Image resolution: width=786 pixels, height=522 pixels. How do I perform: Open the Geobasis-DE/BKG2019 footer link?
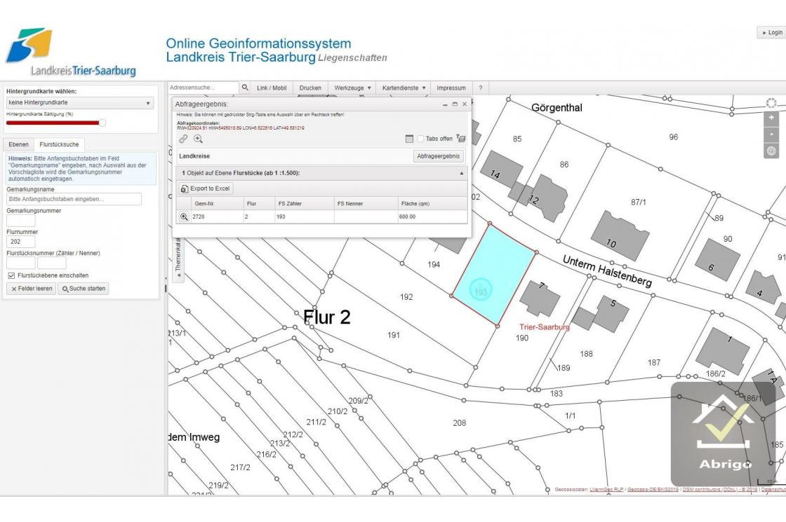pyautogui.click(x=653, y=490)
